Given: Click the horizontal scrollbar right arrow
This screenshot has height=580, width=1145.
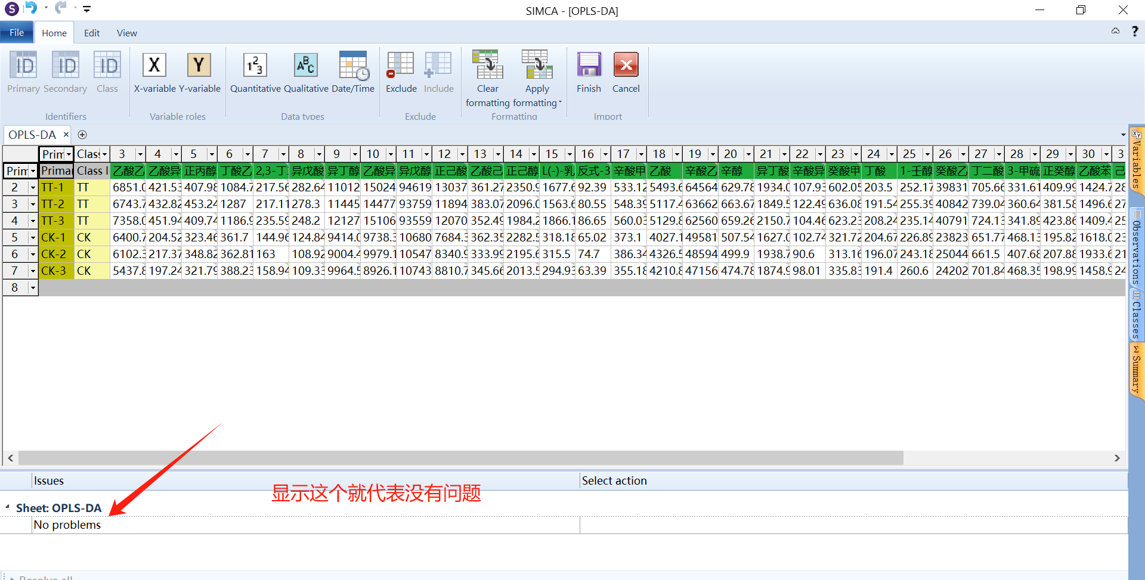Looking at the screenshot, I should [x=1117, y=458].
